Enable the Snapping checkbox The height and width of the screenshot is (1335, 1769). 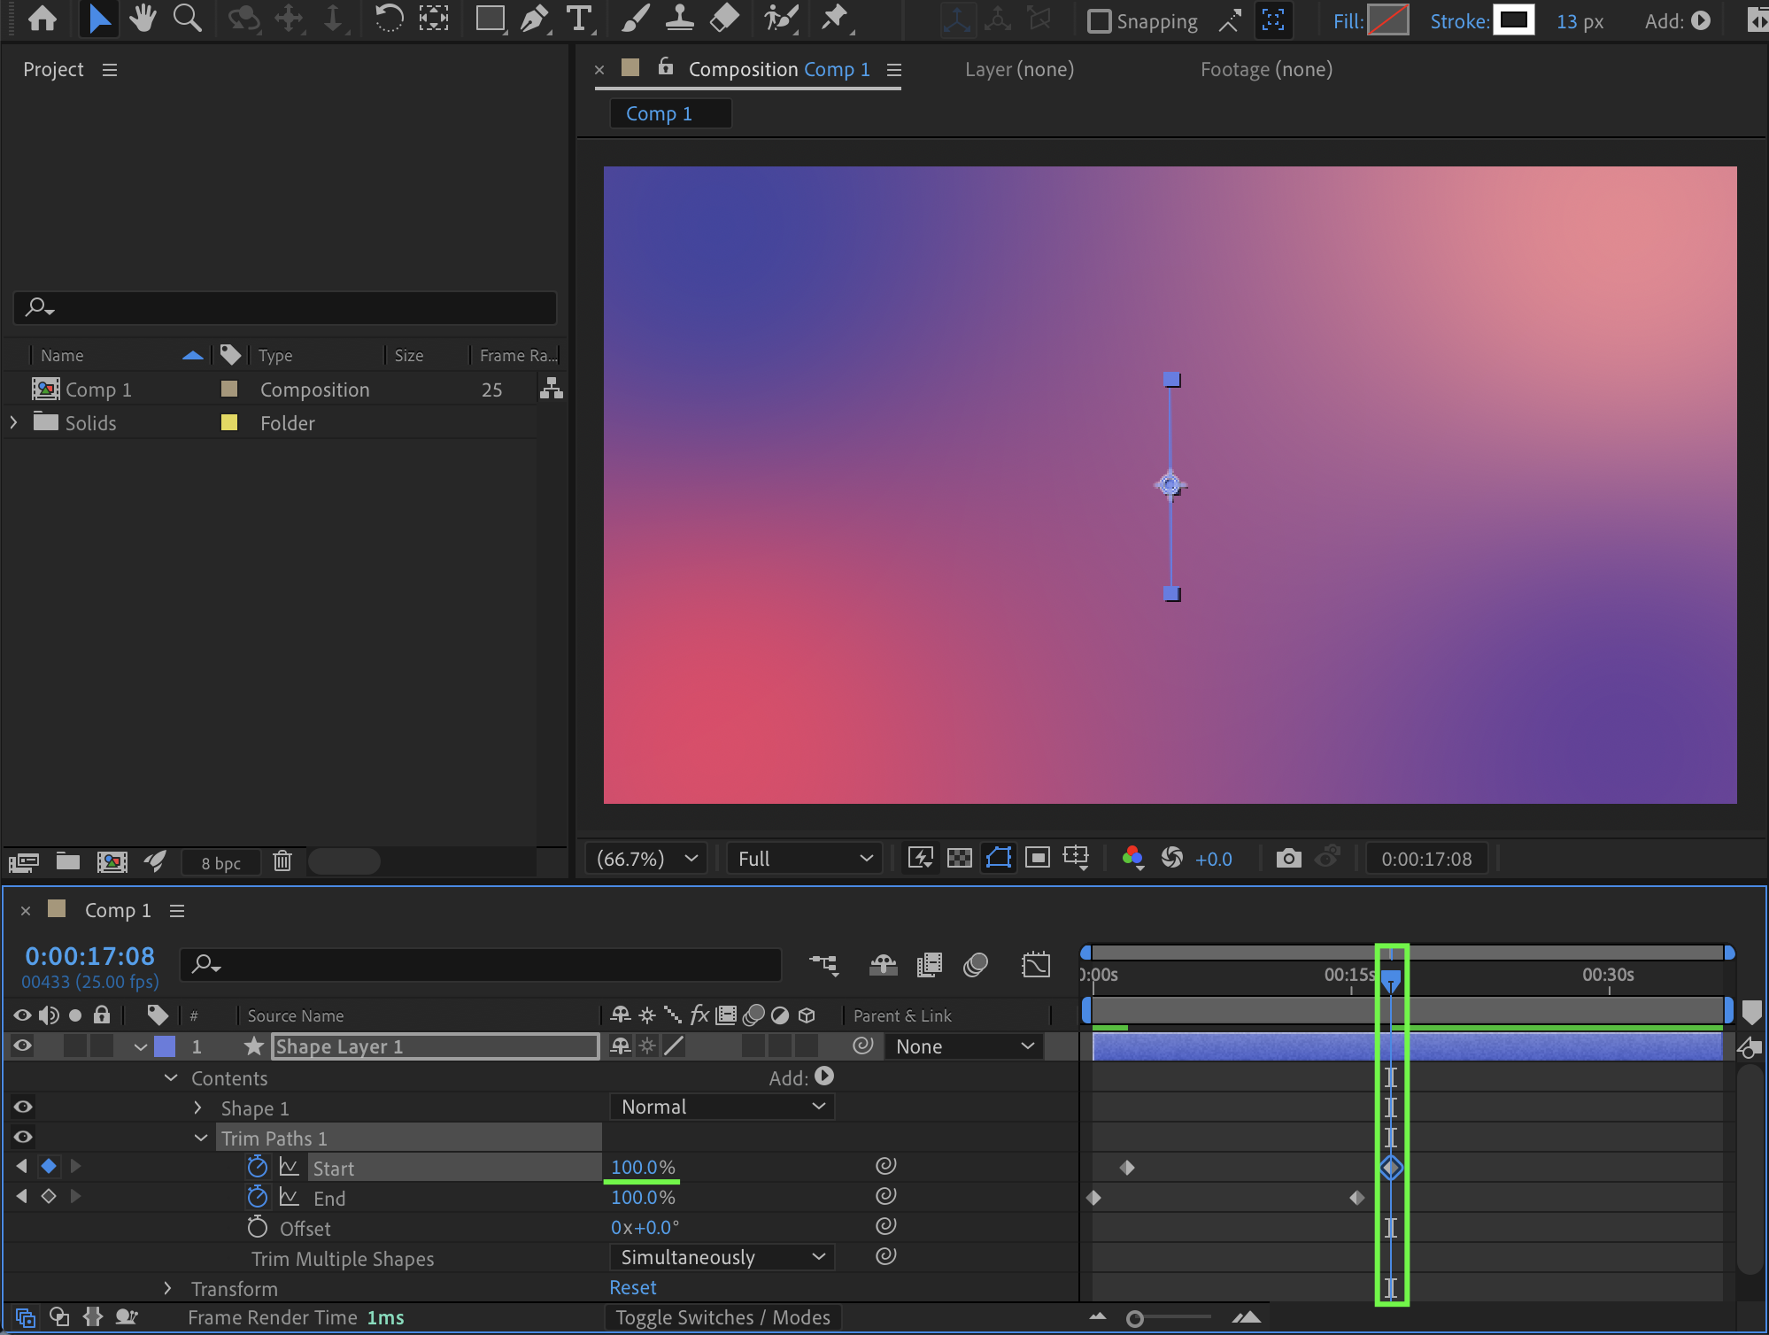(x=1099, y=21)
